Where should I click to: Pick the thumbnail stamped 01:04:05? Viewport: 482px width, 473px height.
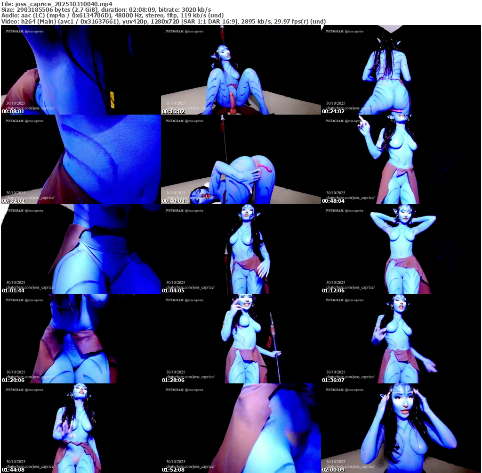tap(241, 249)
